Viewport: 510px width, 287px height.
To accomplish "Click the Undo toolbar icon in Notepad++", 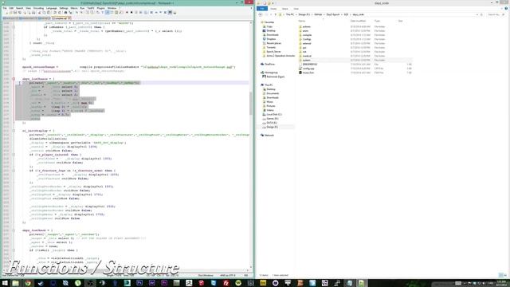I will [55, 13].
